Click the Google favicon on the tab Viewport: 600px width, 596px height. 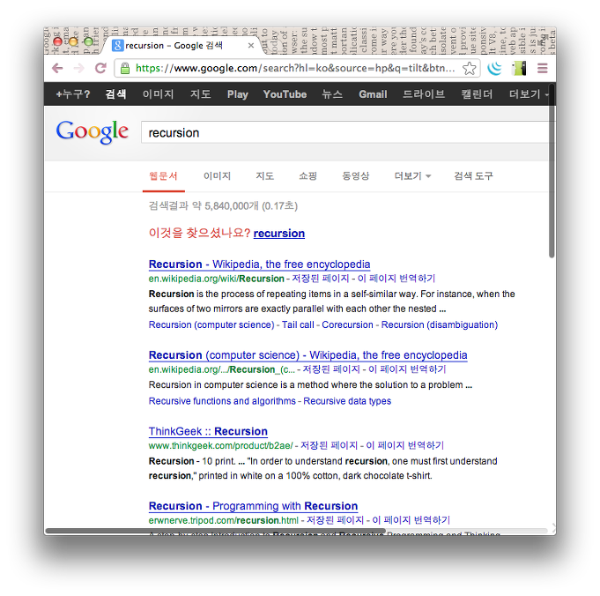tap(117, 46)
